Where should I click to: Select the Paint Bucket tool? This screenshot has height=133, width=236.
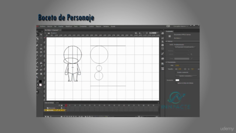pos(41,63)
